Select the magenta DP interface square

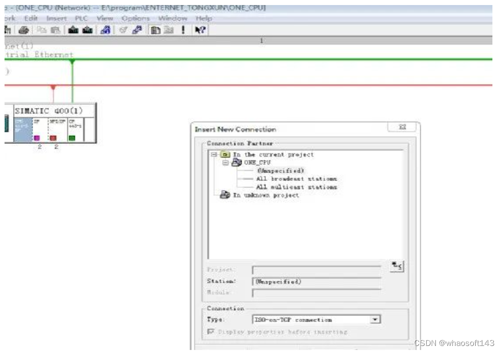coord(37,138)
